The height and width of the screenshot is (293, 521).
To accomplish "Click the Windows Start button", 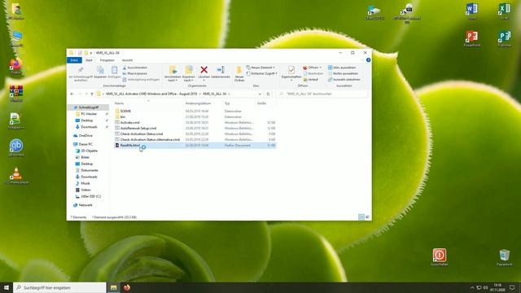I will tap(7, 287).
